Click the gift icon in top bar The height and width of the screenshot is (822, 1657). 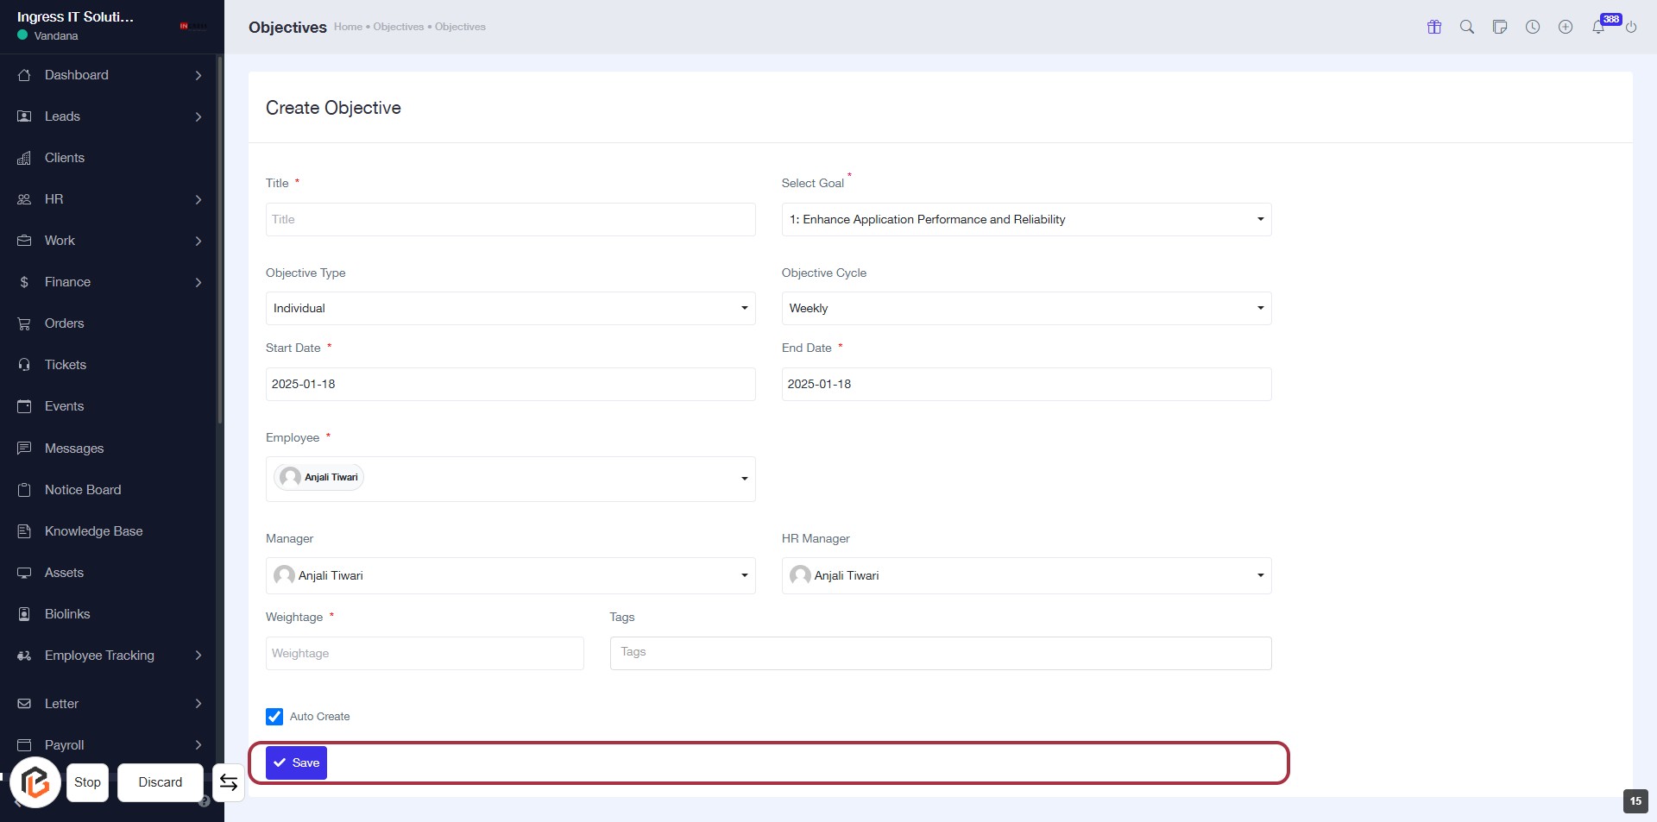(1434, 27)
